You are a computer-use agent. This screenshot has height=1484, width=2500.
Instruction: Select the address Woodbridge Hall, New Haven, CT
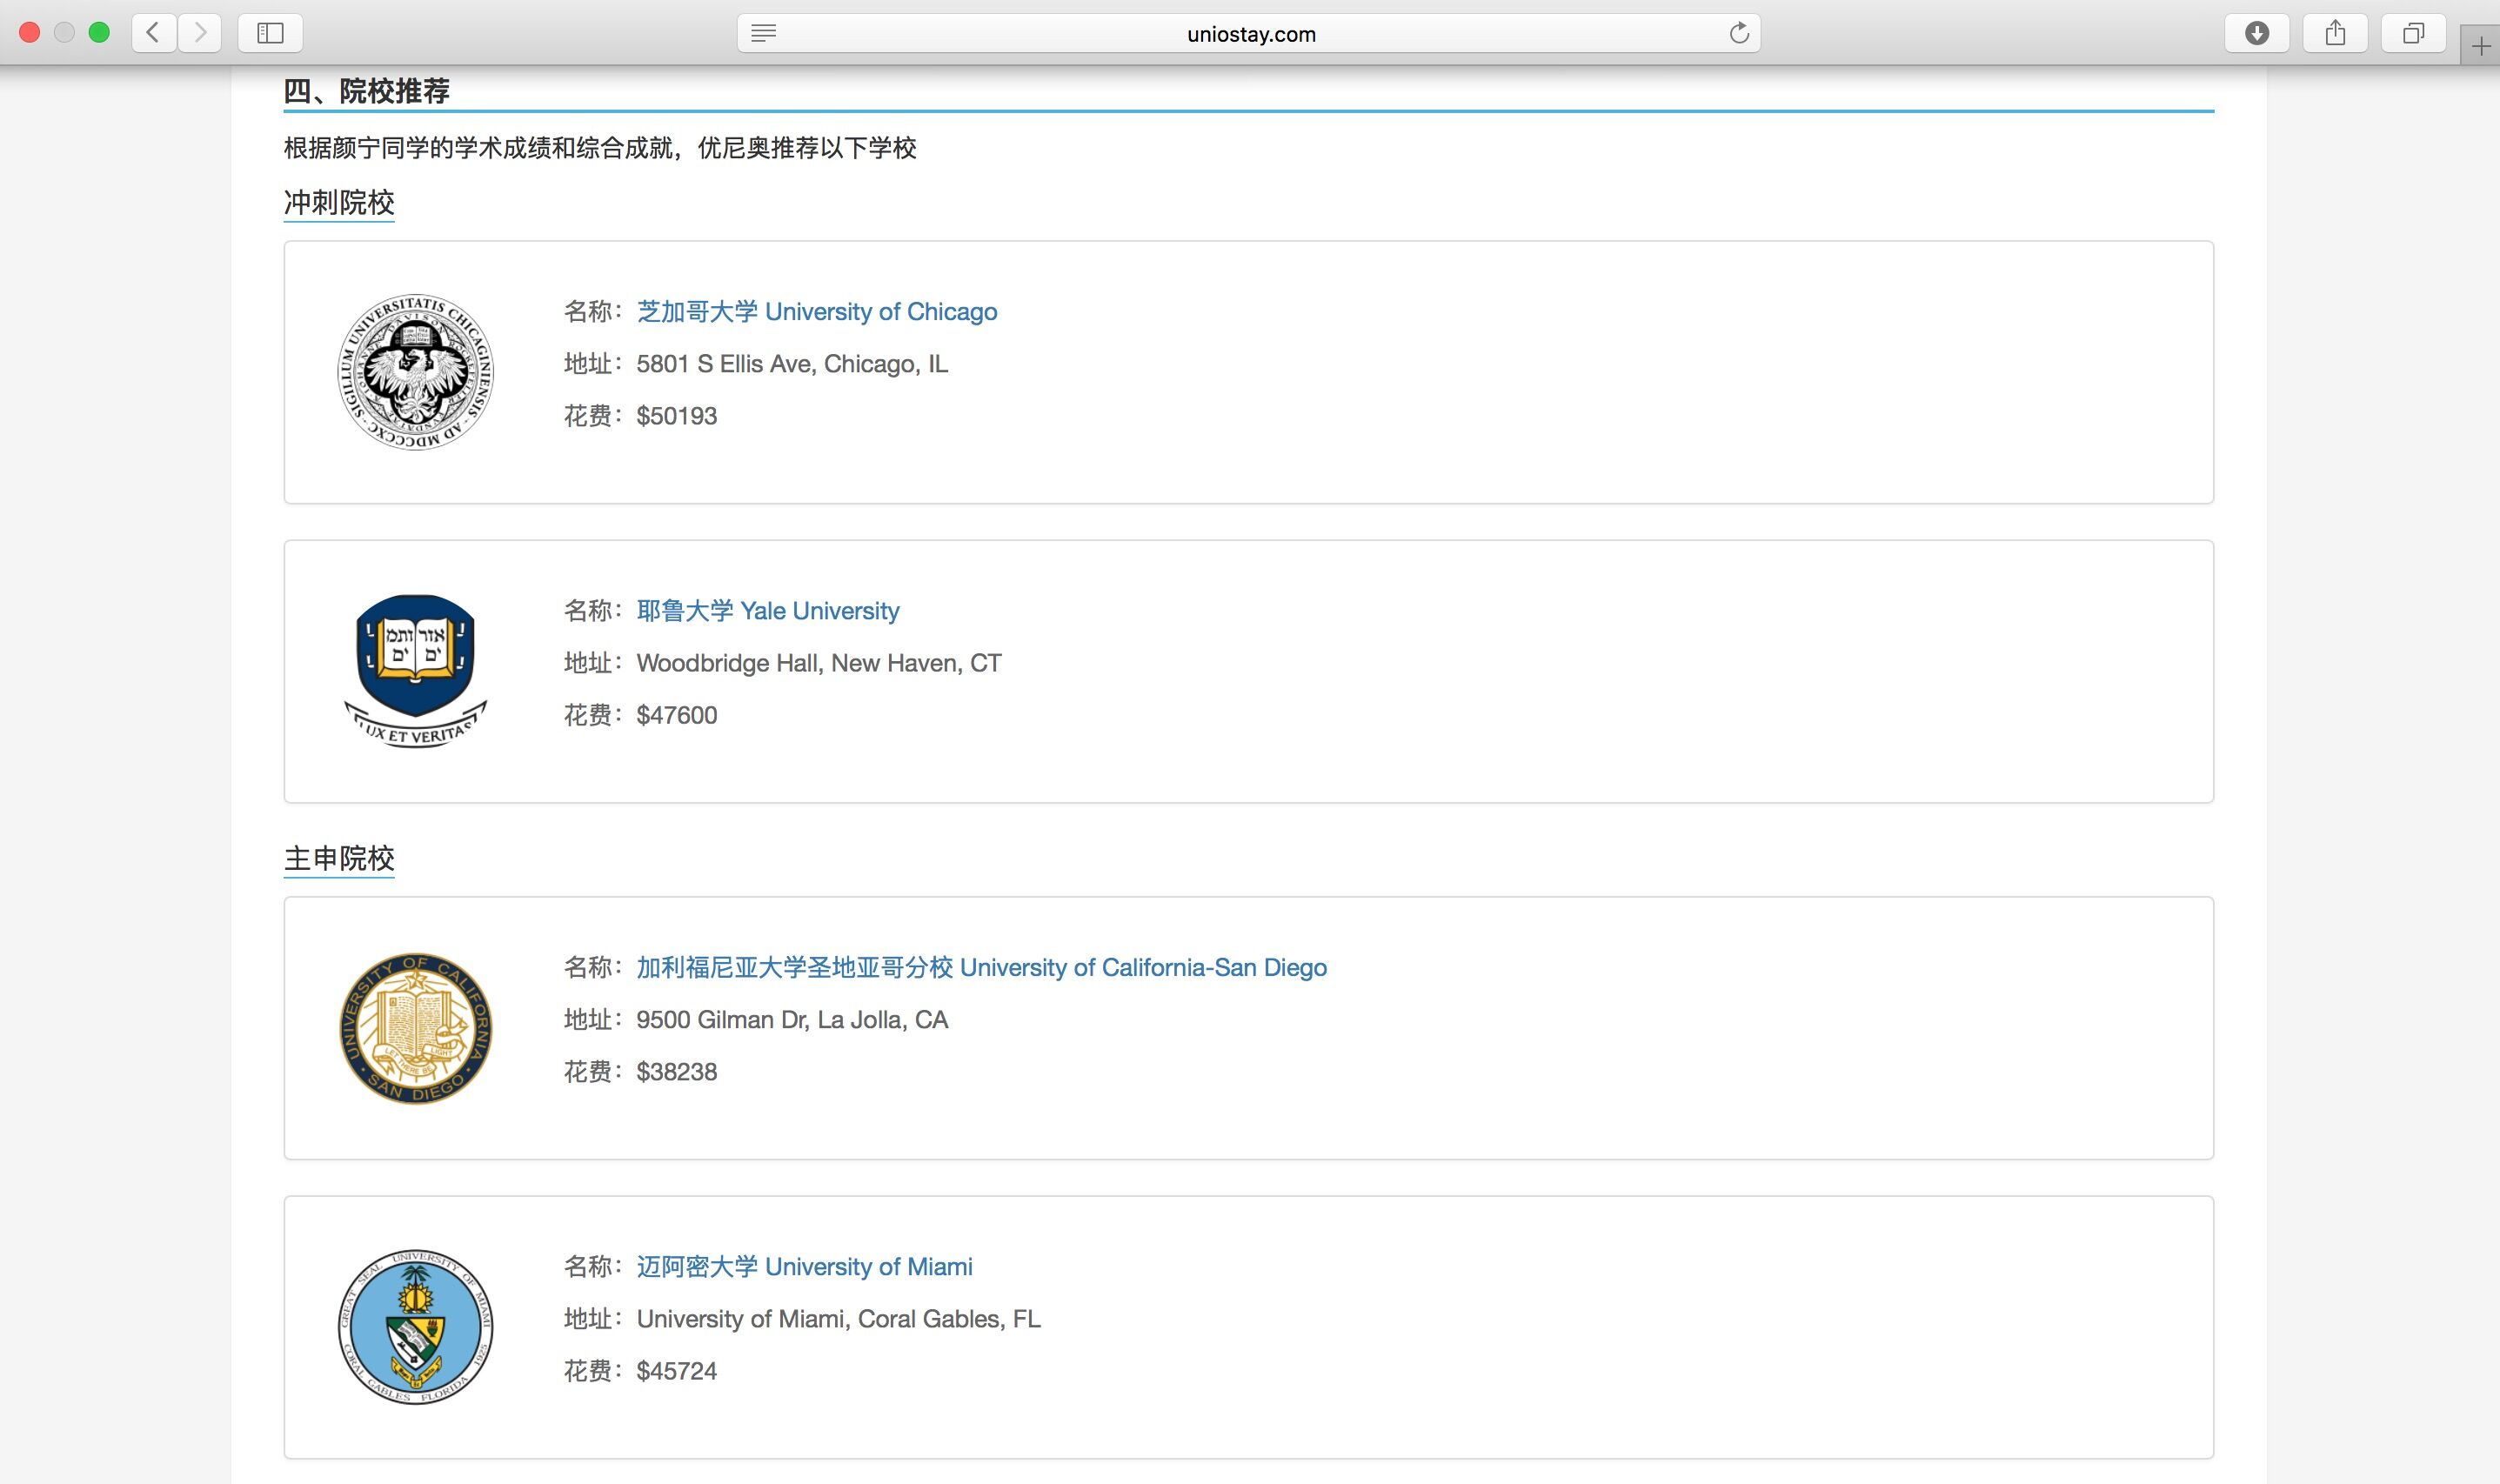coord(819,663)
